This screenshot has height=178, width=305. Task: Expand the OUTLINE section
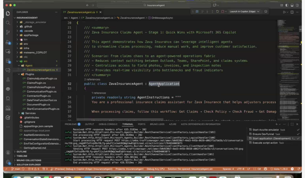pyautogui.click(x=21, y=152)
